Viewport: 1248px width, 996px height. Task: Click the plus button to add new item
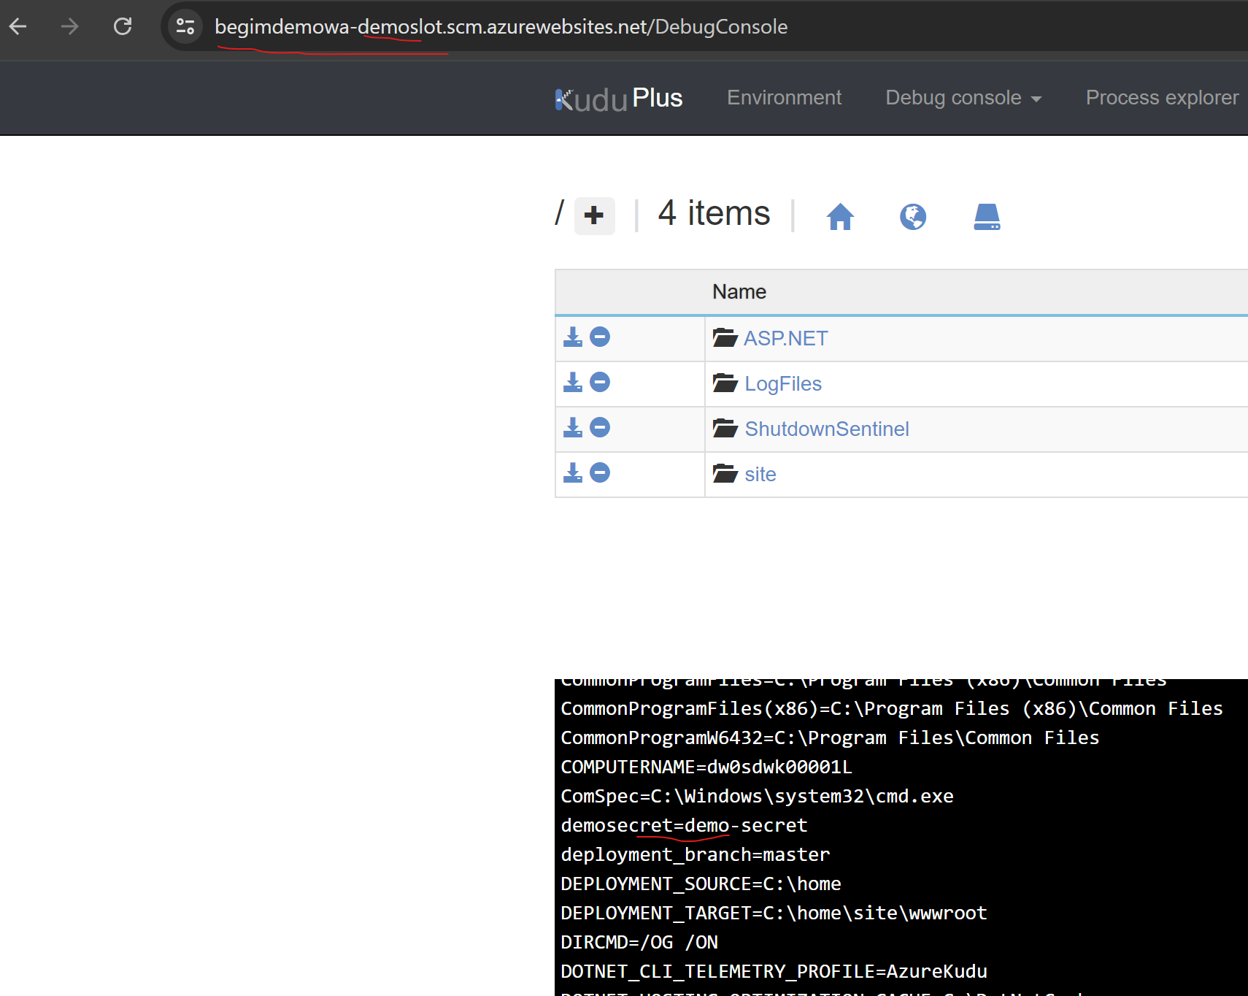[x=594, y=215]
